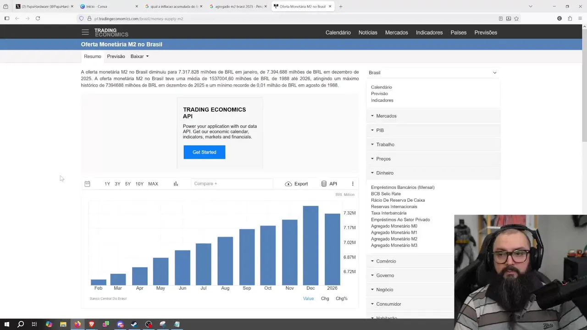The width and height of the screenshot is (587, 330).
Task: Expand the PIB sidebar section
Action: click(x=433, y=130)
